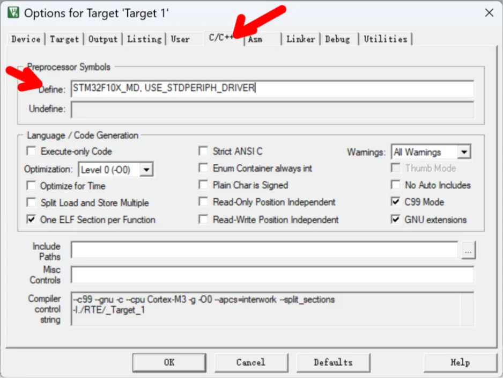503x378 pixels.
Task: Check No Auto Includes option
Action: click(396, 185)
